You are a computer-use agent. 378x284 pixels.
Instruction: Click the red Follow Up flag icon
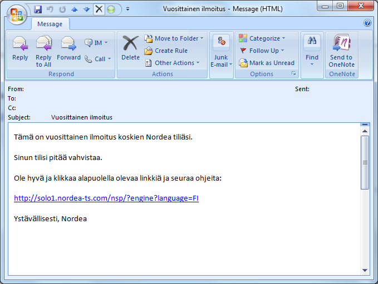[x=243, y=51]
